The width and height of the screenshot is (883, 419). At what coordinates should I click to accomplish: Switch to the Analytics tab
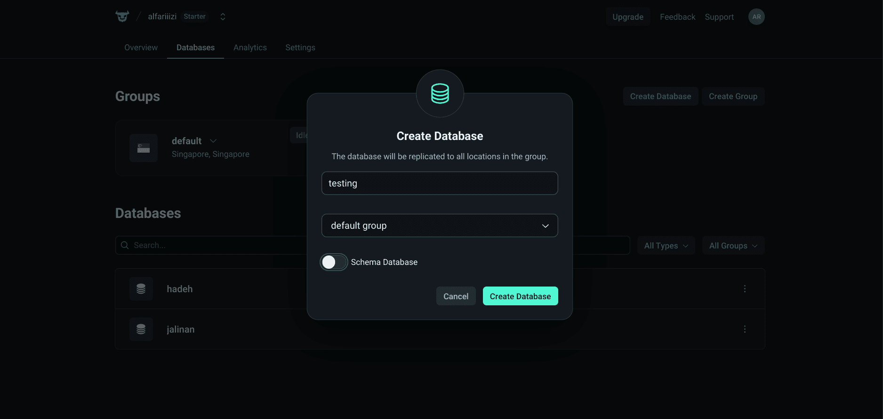(250, 47)
